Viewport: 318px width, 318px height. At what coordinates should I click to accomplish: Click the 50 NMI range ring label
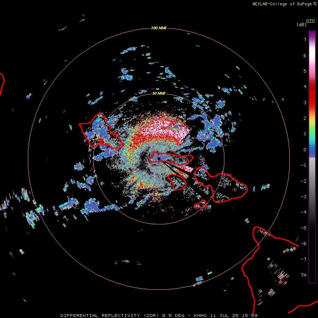point(159,93)
